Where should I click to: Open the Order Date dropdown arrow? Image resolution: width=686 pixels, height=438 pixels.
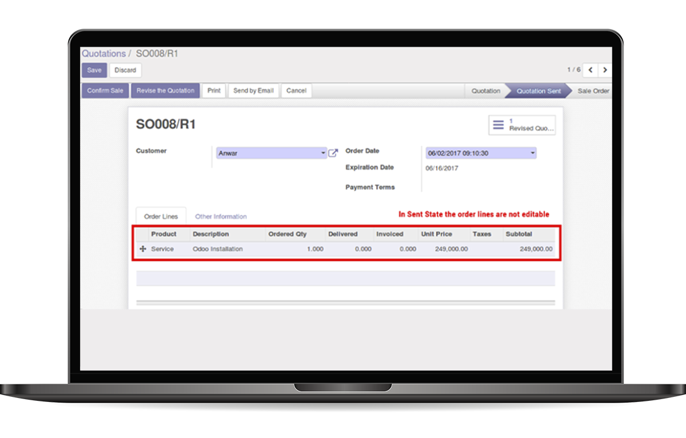(x=533, y=153)
